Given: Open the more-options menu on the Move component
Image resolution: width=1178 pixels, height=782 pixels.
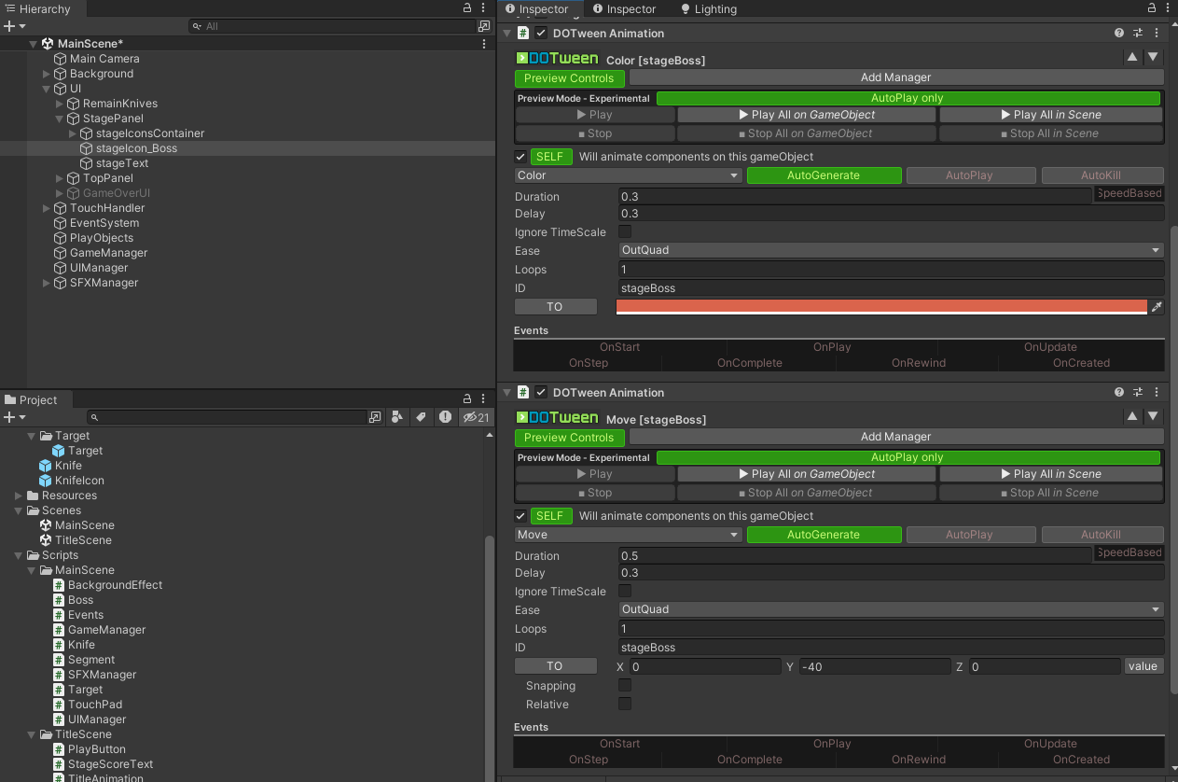Looking at the screenshot, I should (1156, 392).
